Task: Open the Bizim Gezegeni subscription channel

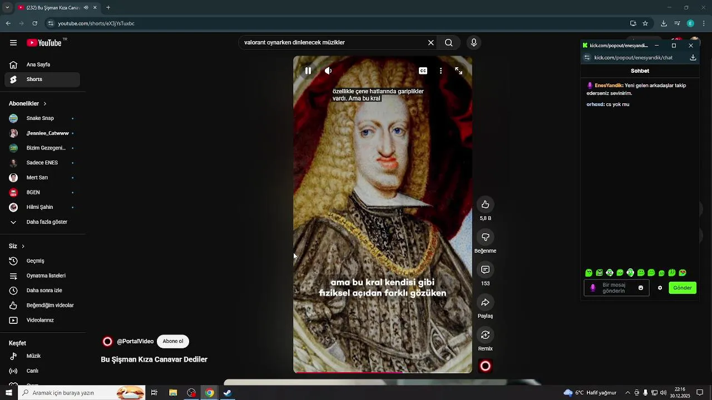Action: tap(42, 148)
